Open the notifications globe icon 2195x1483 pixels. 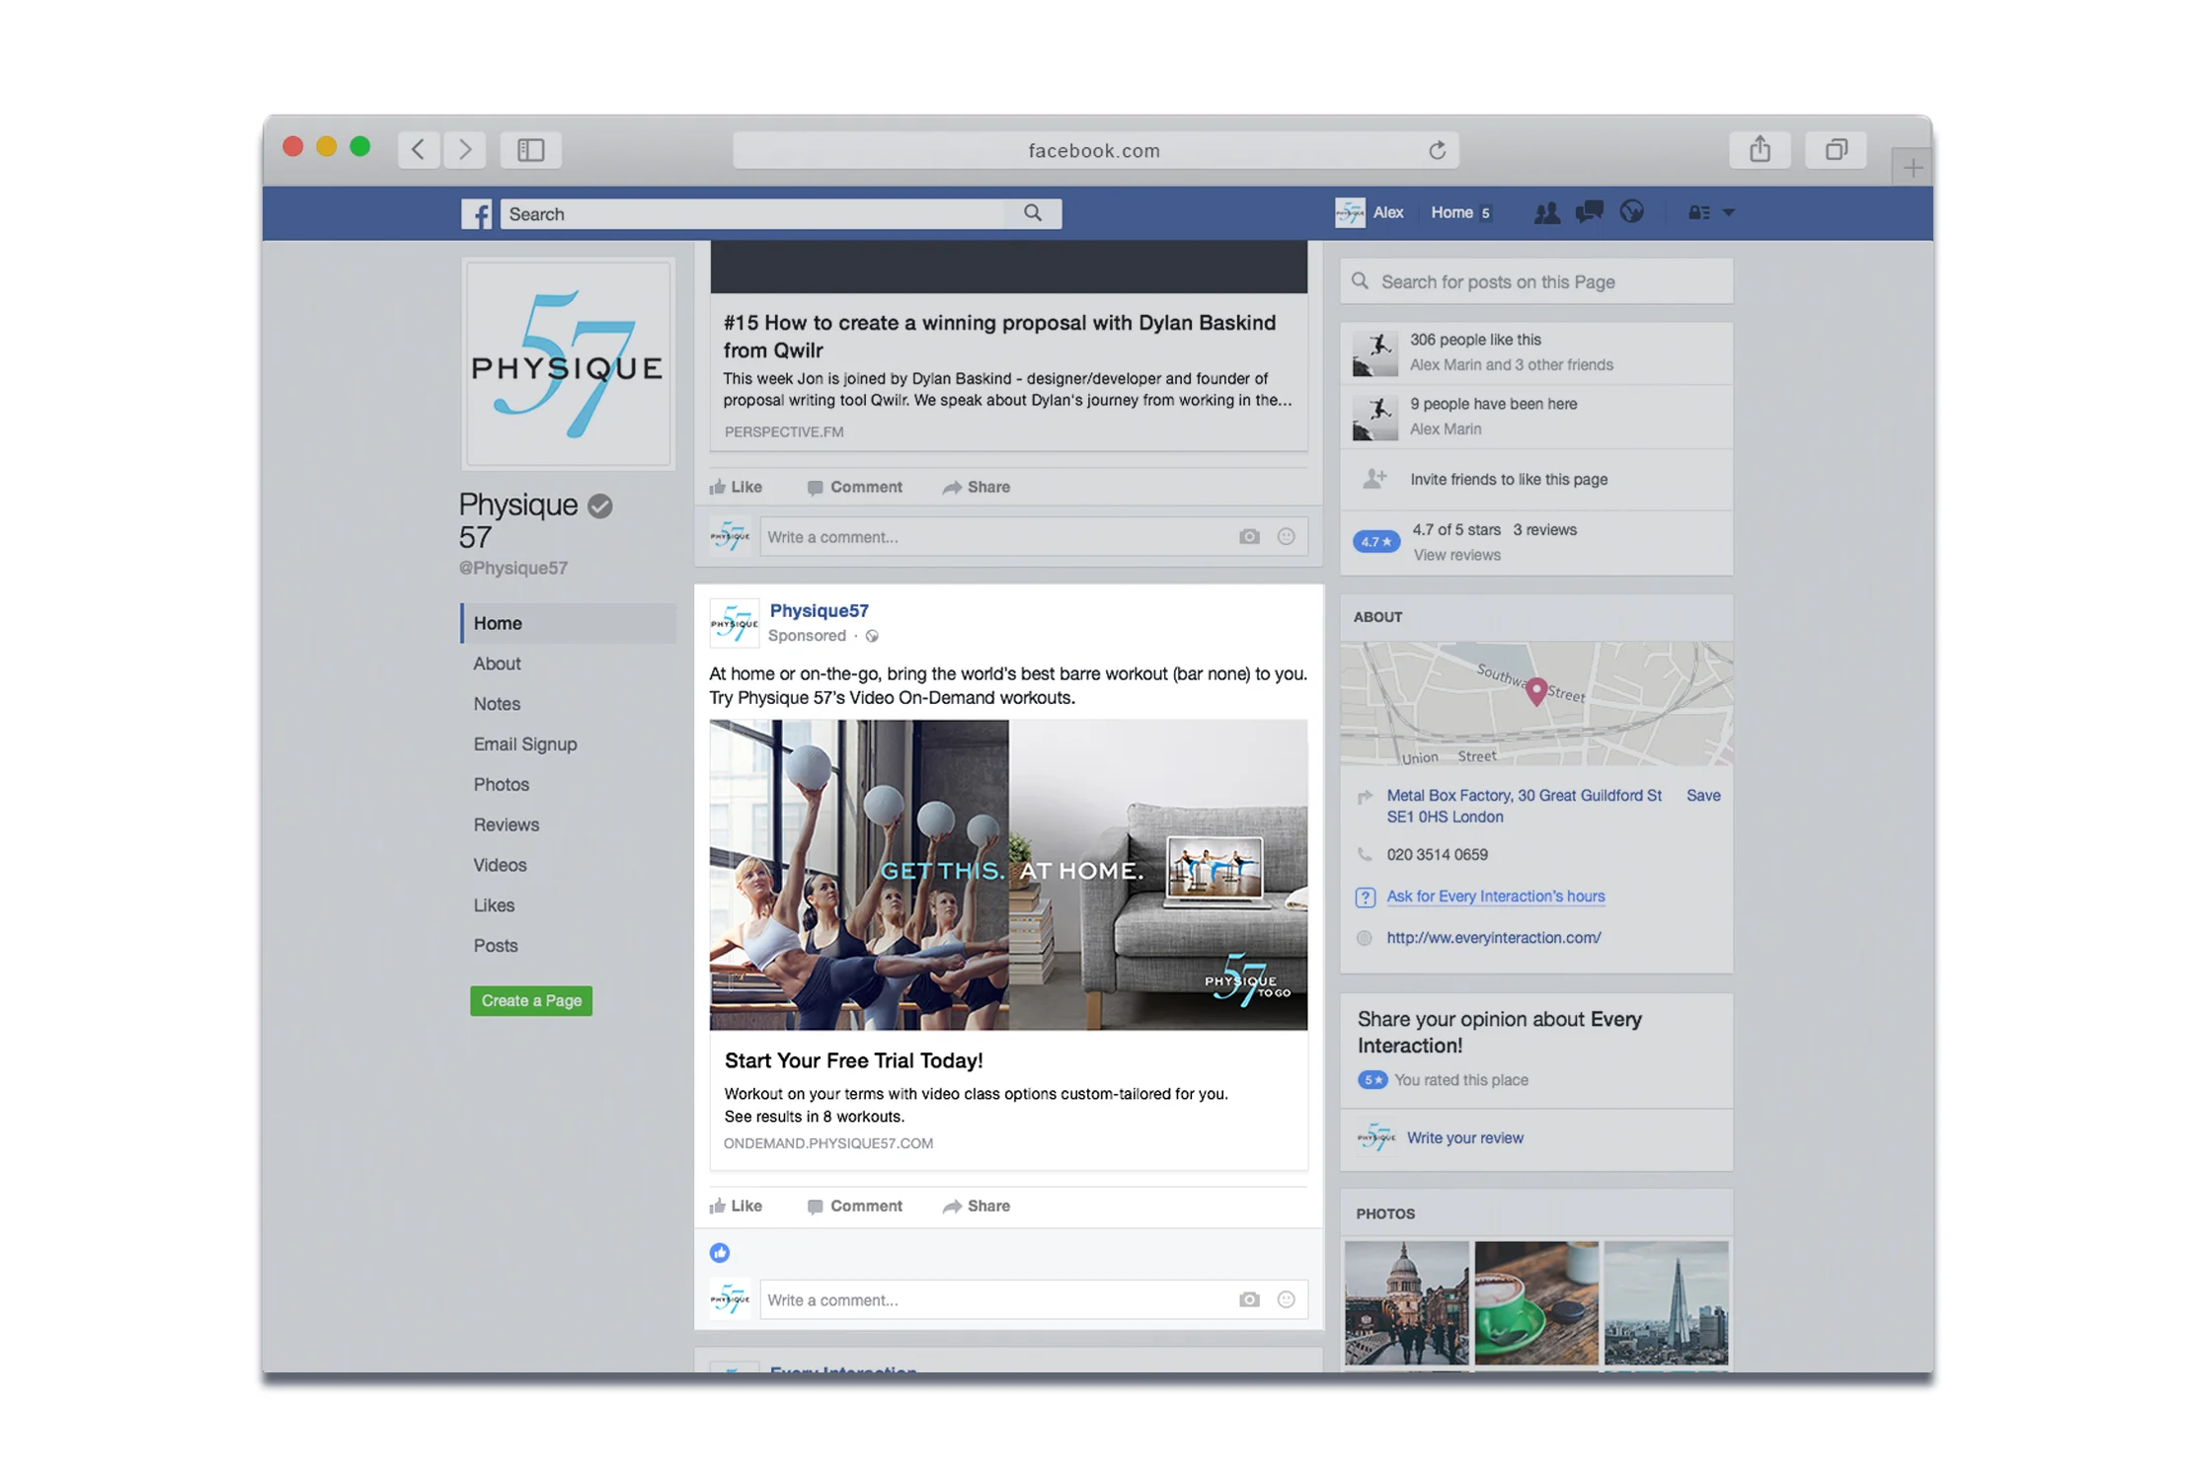tap(1631, 211)
